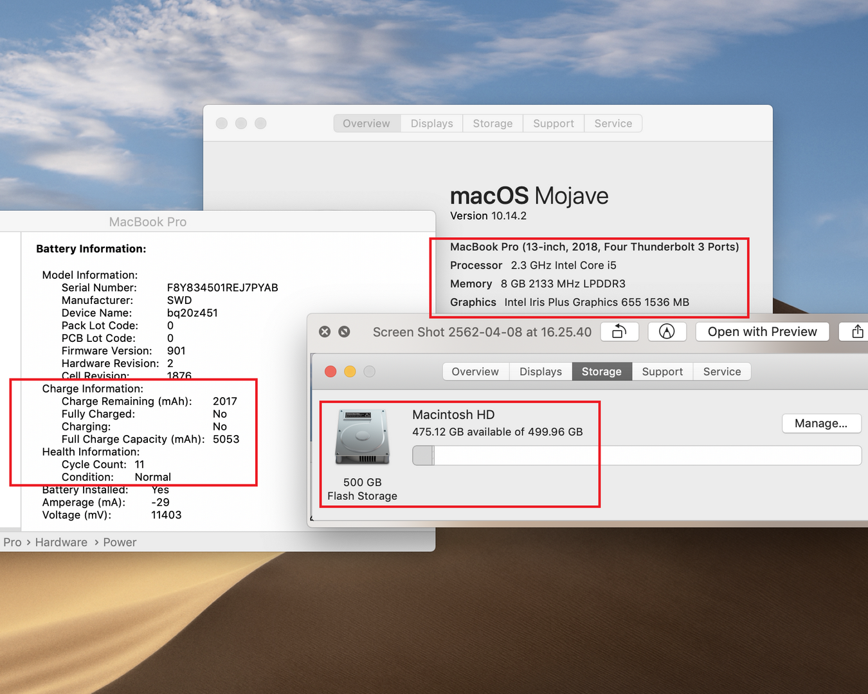Click the yellow minimize button of Storage window
The height and width of the screenshot is (694, 868).
click(x=350, y=371)
